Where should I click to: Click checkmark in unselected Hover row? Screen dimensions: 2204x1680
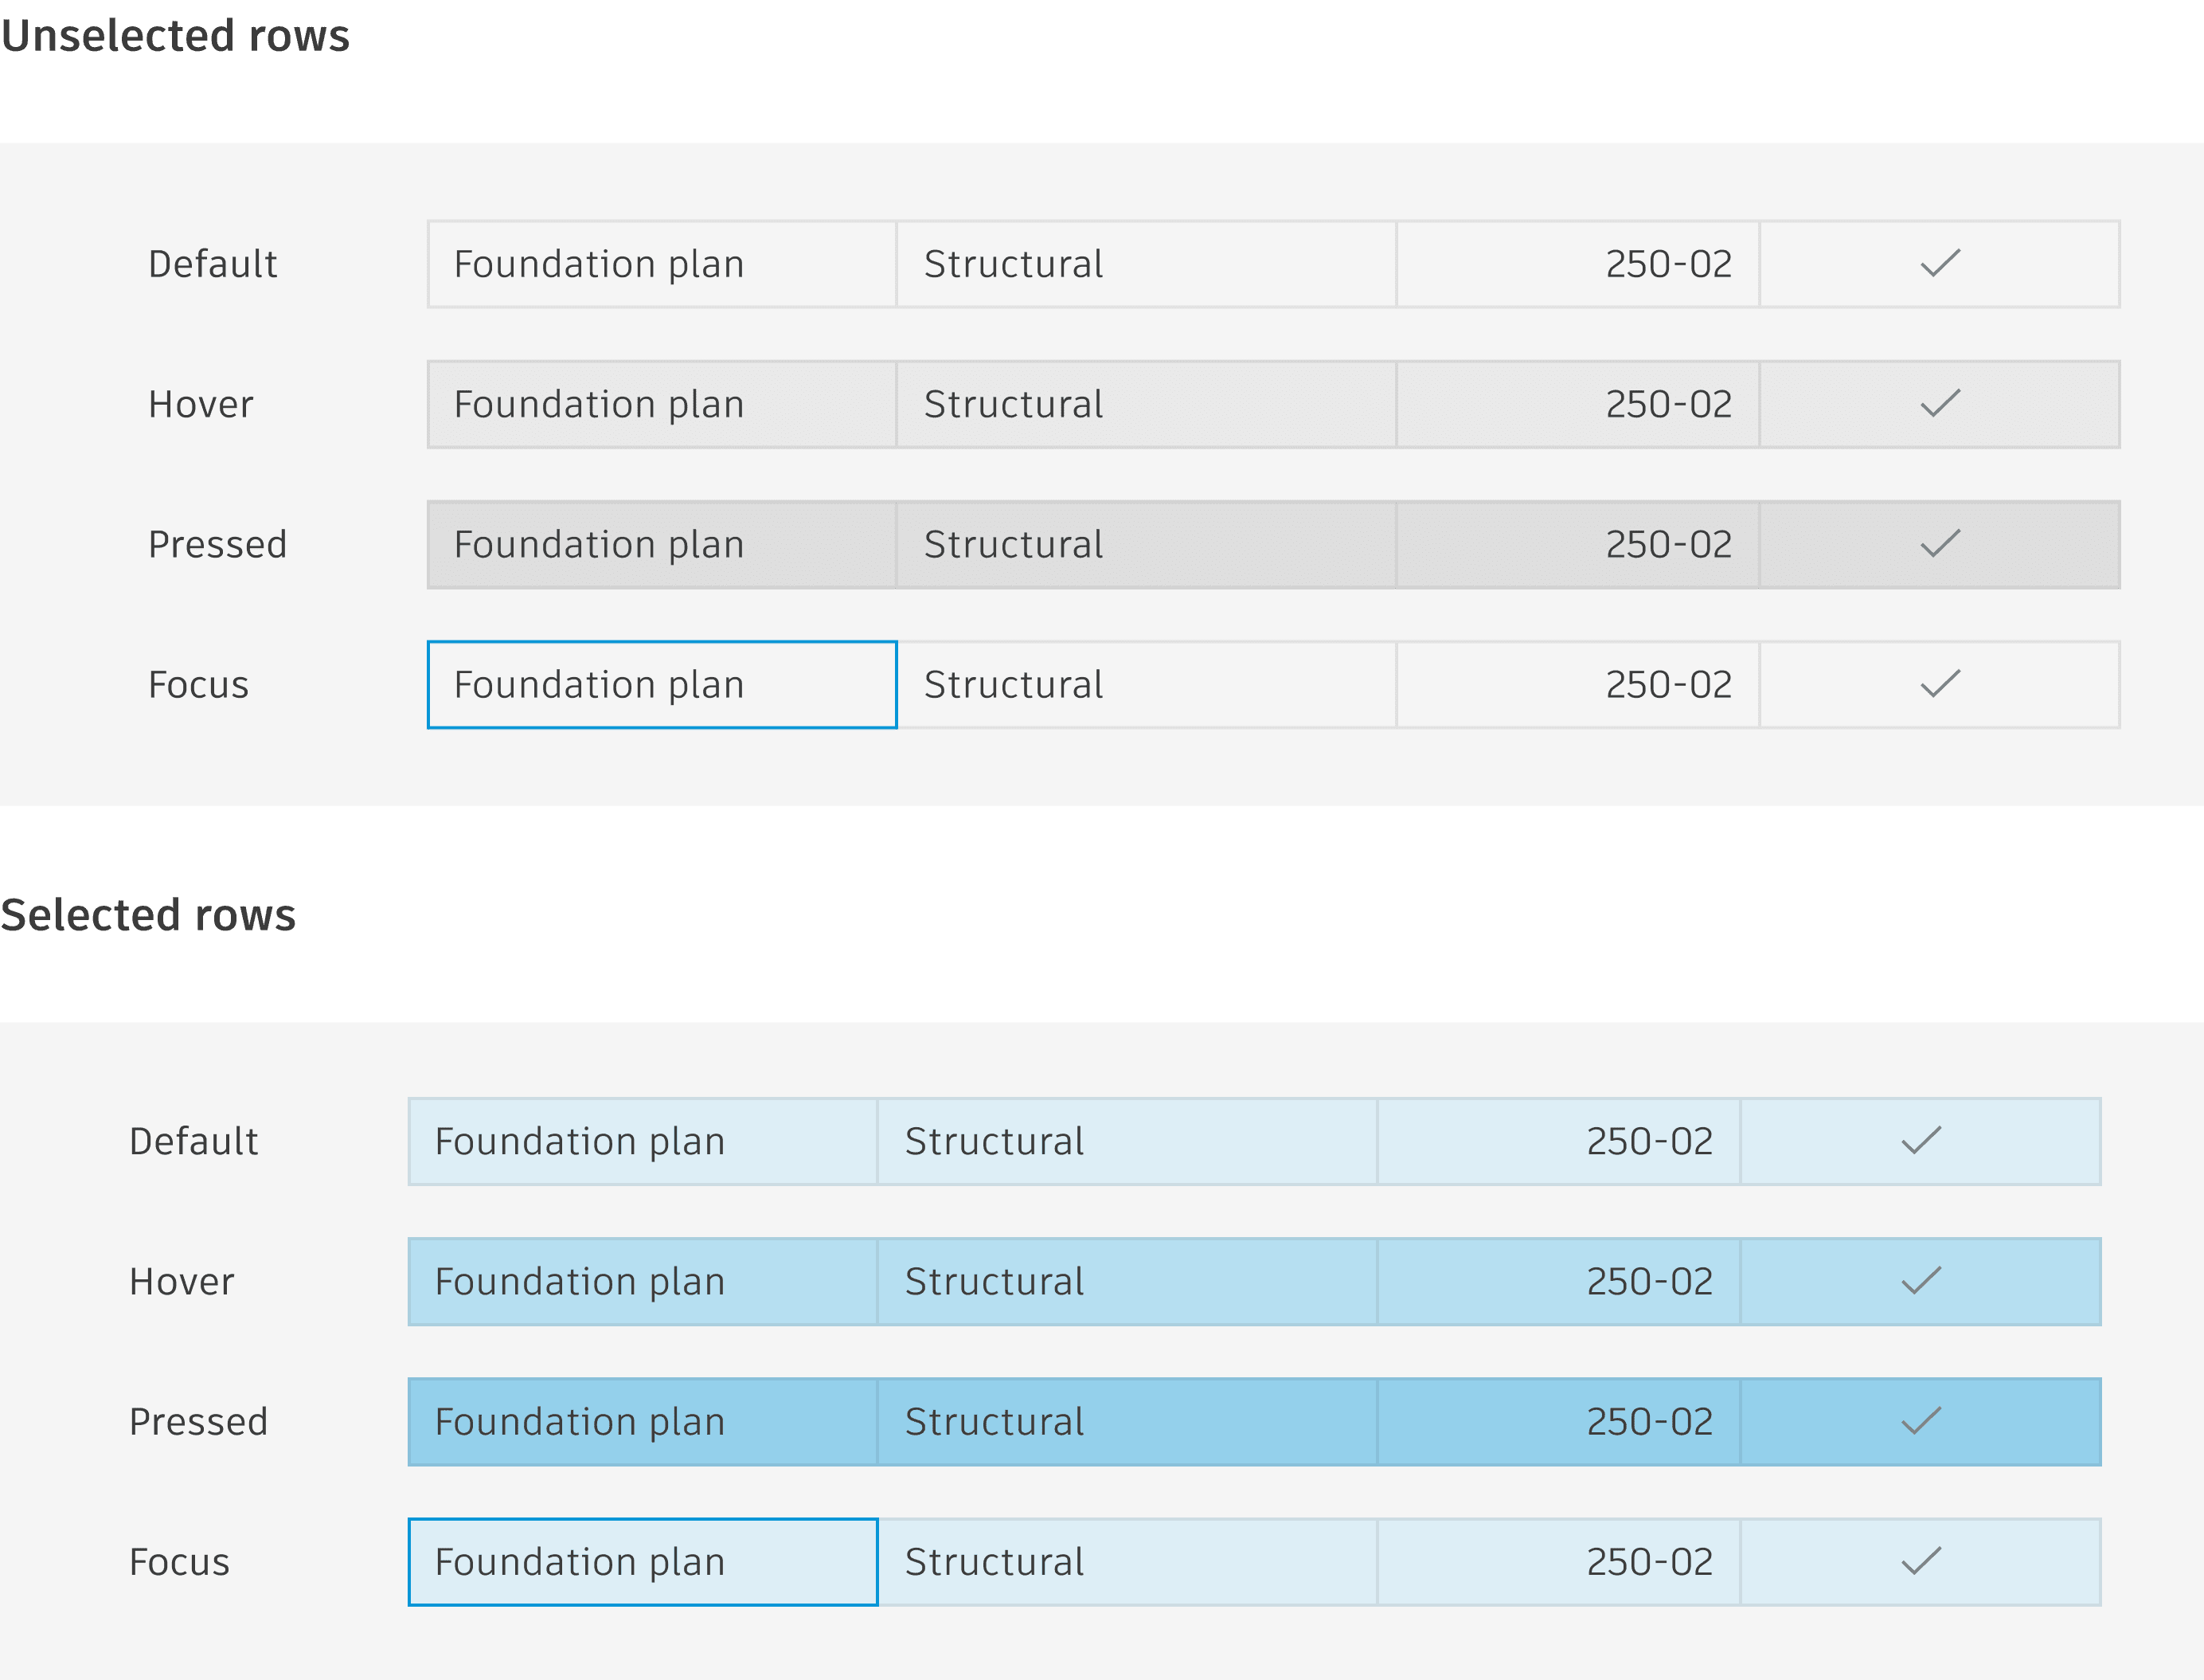click(1940, 404)
